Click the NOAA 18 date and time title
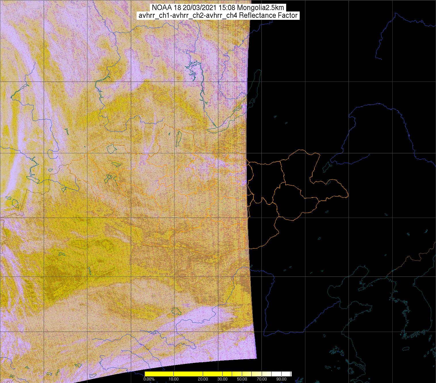The height and width of the screenshot is (383, 436). [x=217, y=8]
